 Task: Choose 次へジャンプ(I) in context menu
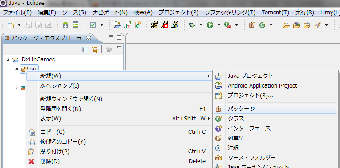pos(119,86)
